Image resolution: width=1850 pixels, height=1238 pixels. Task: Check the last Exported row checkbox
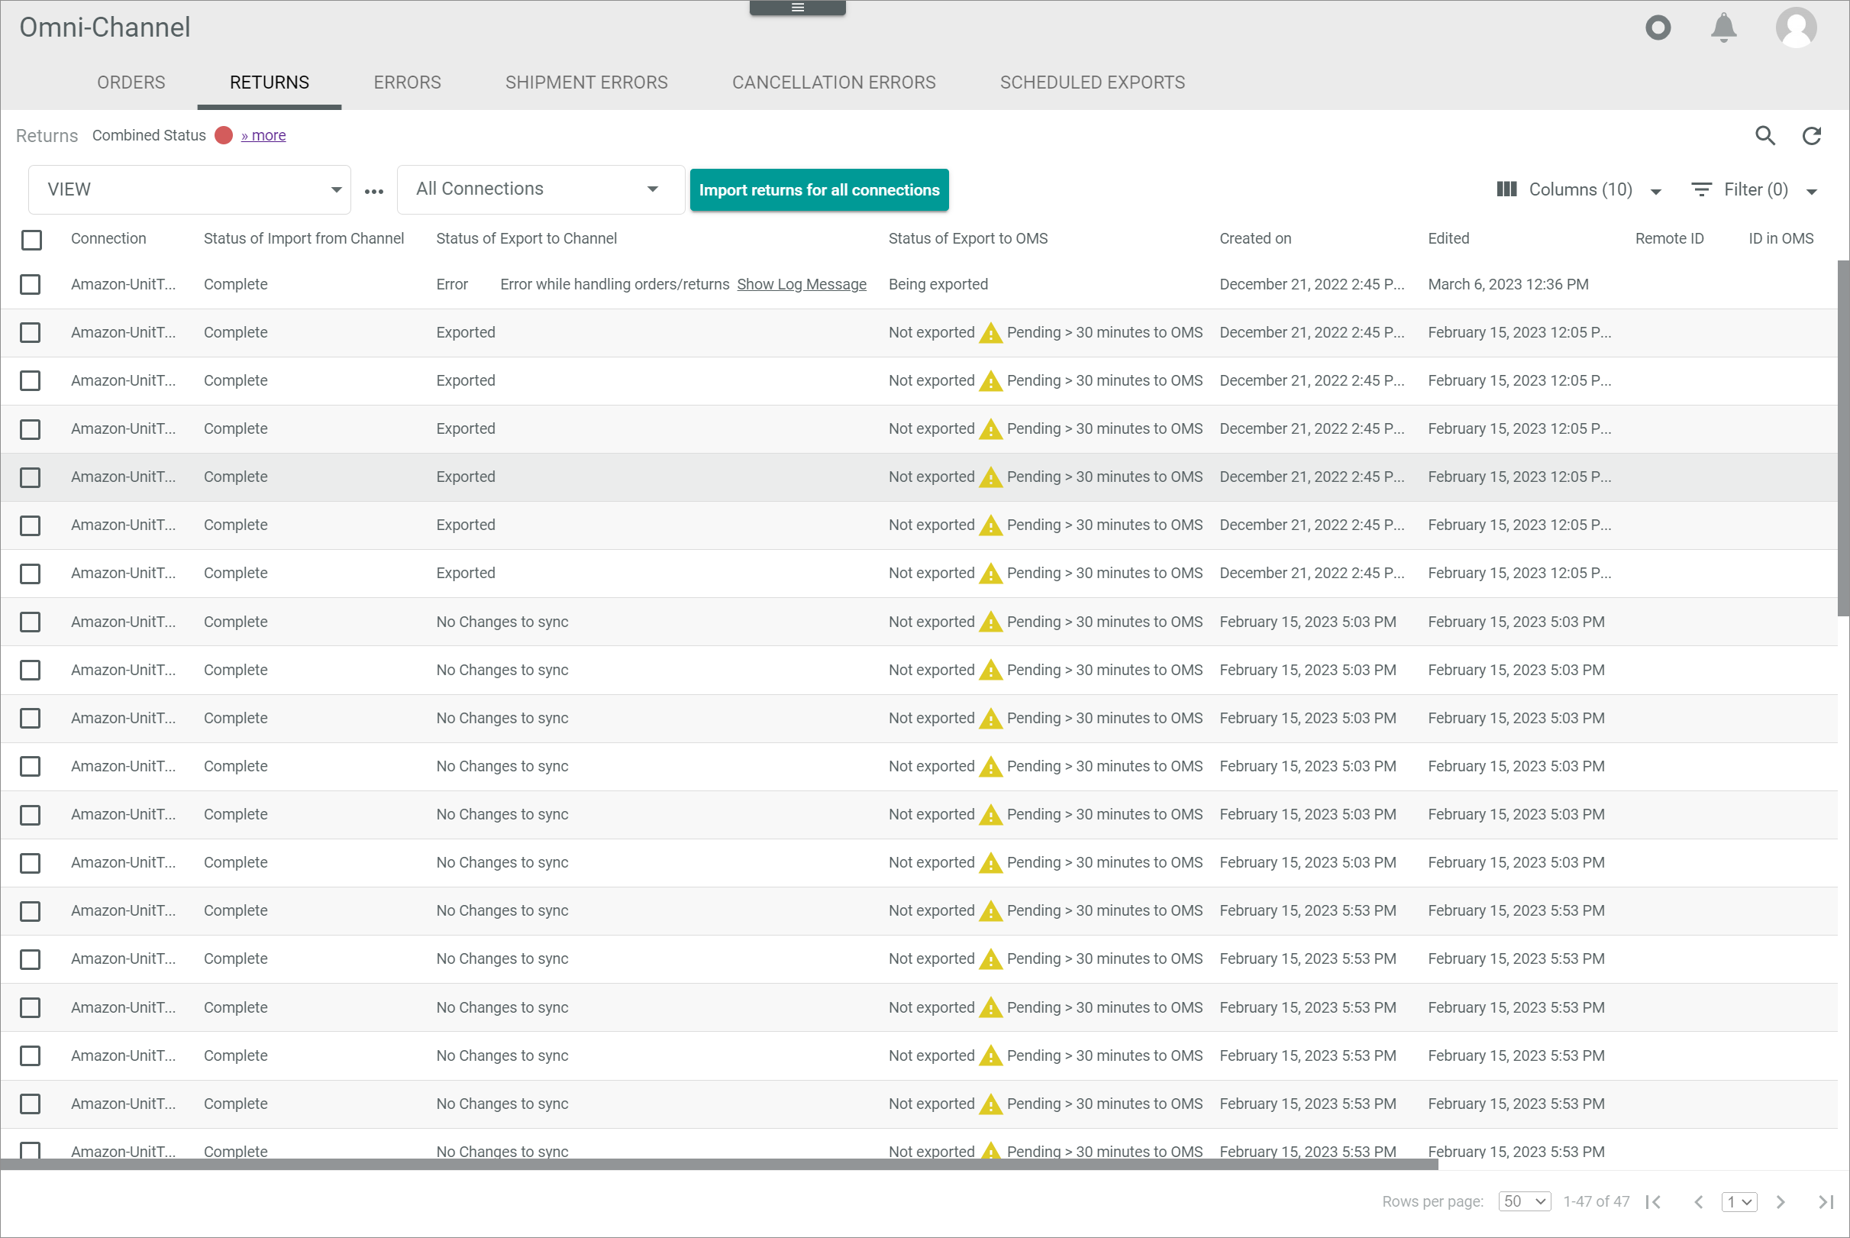pos(30,574)
